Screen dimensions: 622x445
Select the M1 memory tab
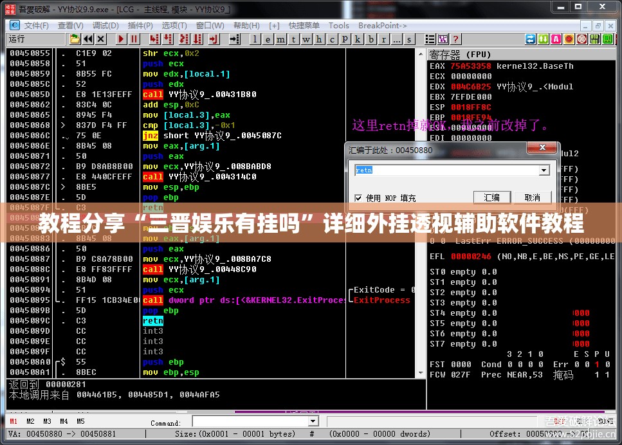click(14, 421)
